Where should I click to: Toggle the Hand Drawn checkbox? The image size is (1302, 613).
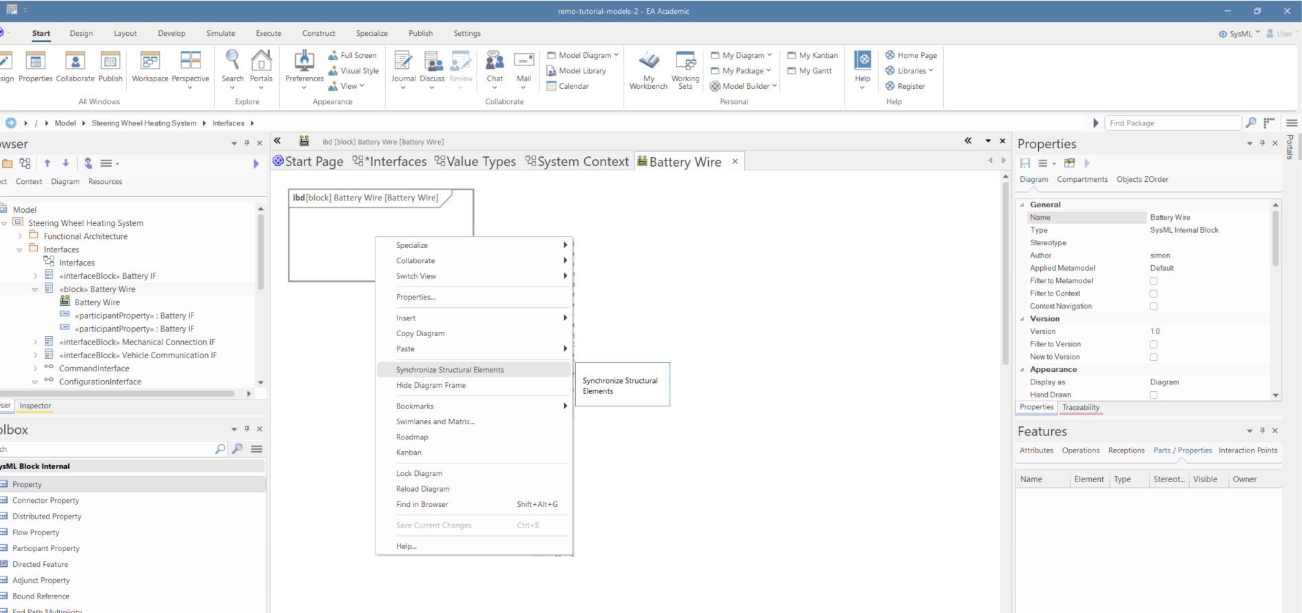[1153, 395]
